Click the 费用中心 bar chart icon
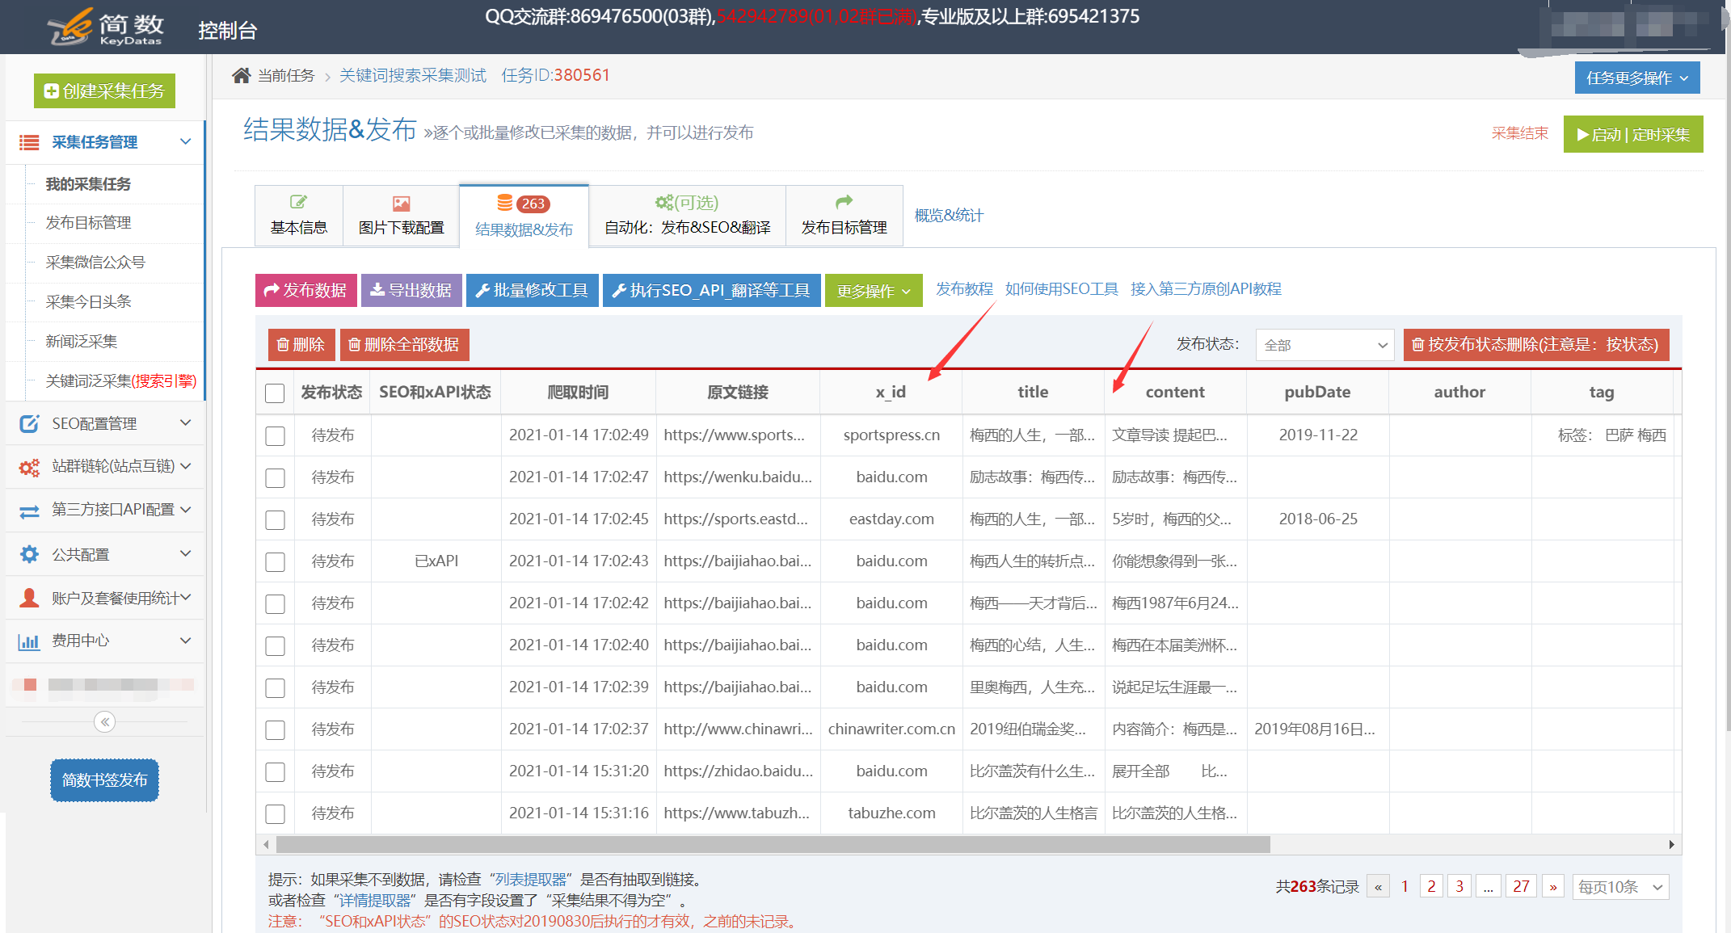The width and height of the screenshot is (1731, 933). click(29, 641)
